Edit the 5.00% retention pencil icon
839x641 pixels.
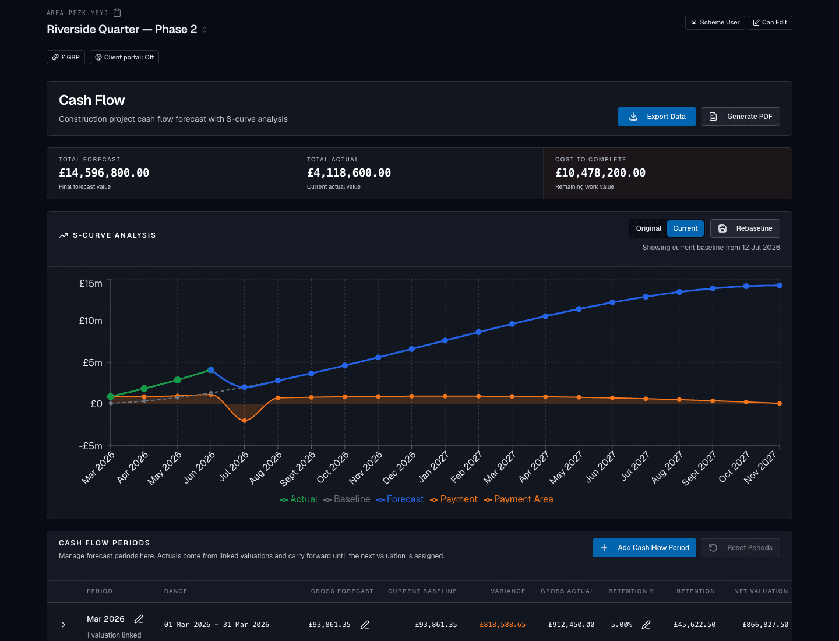tap(646, 625)
